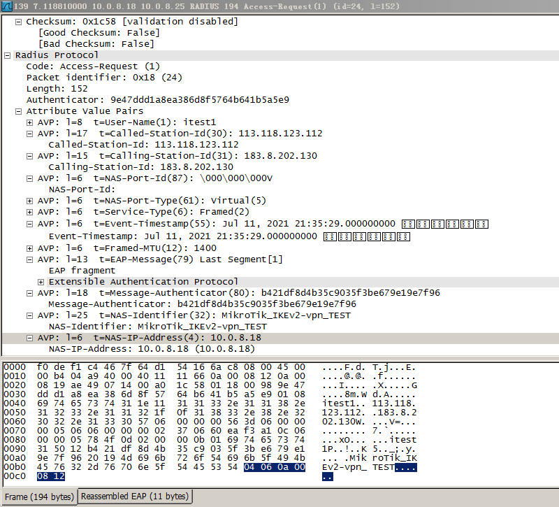Switch to Reassembled EAP (11 bytes) tab
This screenshot has width=559, height=507.
(135, 497)
